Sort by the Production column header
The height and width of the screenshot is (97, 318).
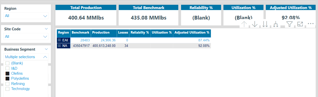point(104,33)
